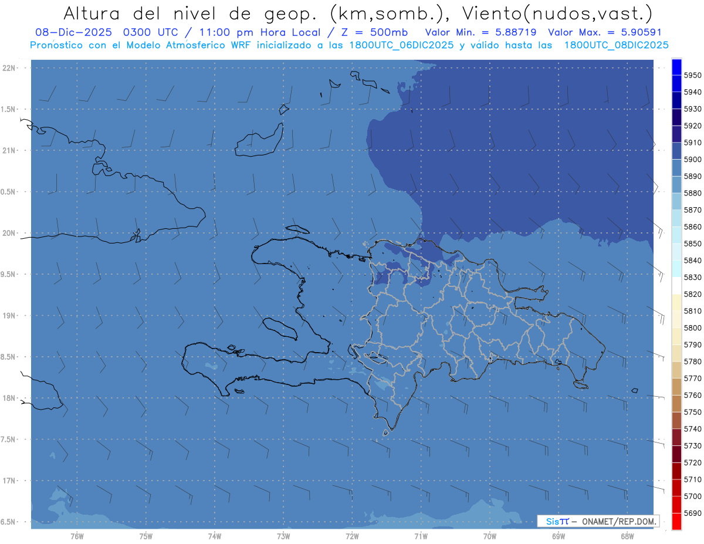Click the colorbar band between 5890 and 5900

[676, 168]
